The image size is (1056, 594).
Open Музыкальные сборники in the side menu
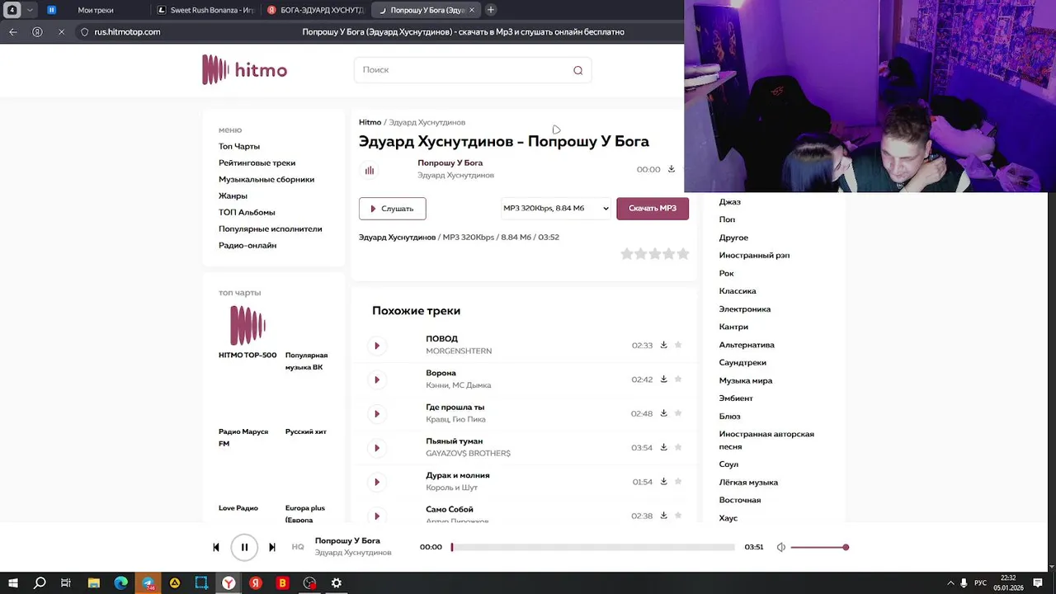tap(266, 179)
